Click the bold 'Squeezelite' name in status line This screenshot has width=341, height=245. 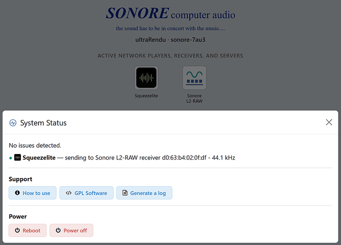39,158
